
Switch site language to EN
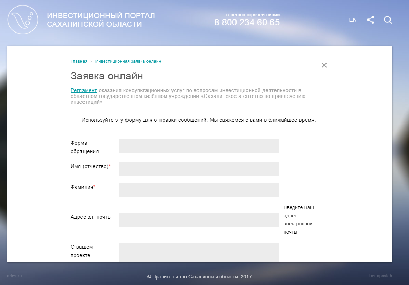point(353,20)
